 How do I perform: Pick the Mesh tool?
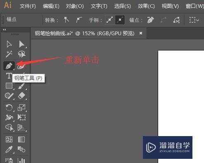9,139
